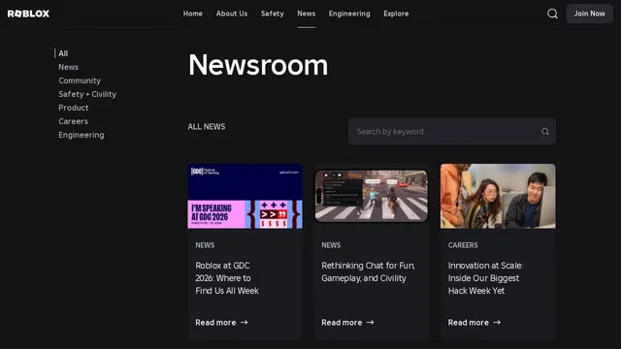Click the magnifier icon inside keyword search field

545,132
